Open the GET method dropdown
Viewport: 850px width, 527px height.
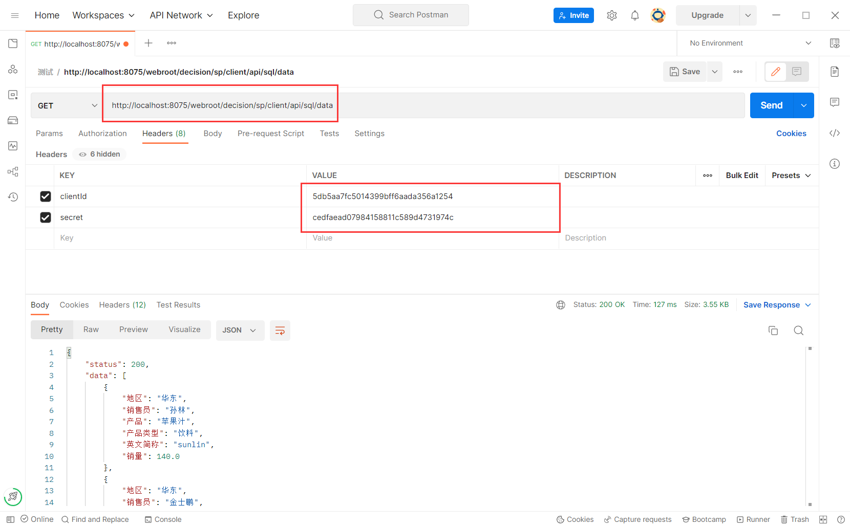click(x=67, y=105)
